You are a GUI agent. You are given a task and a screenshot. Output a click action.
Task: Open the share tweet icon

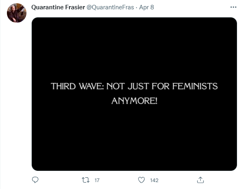(x=200, y=180)
